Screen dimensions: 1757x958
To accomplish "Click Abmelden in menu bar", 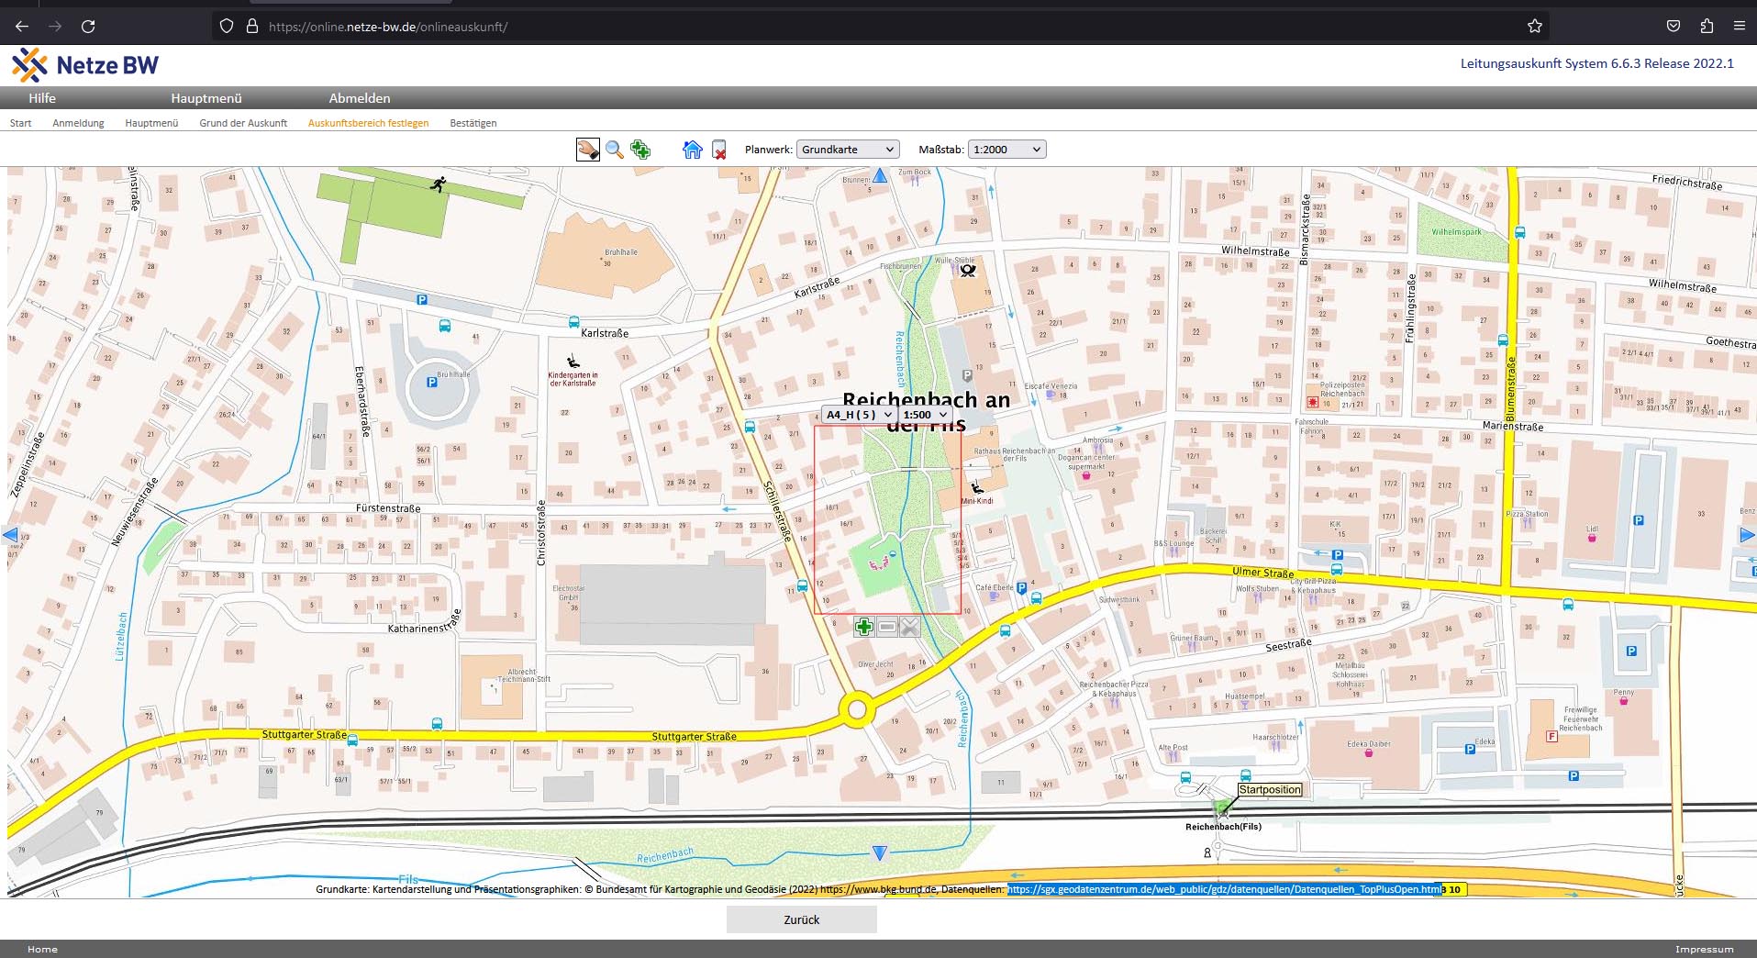I will tap(360, 98).
